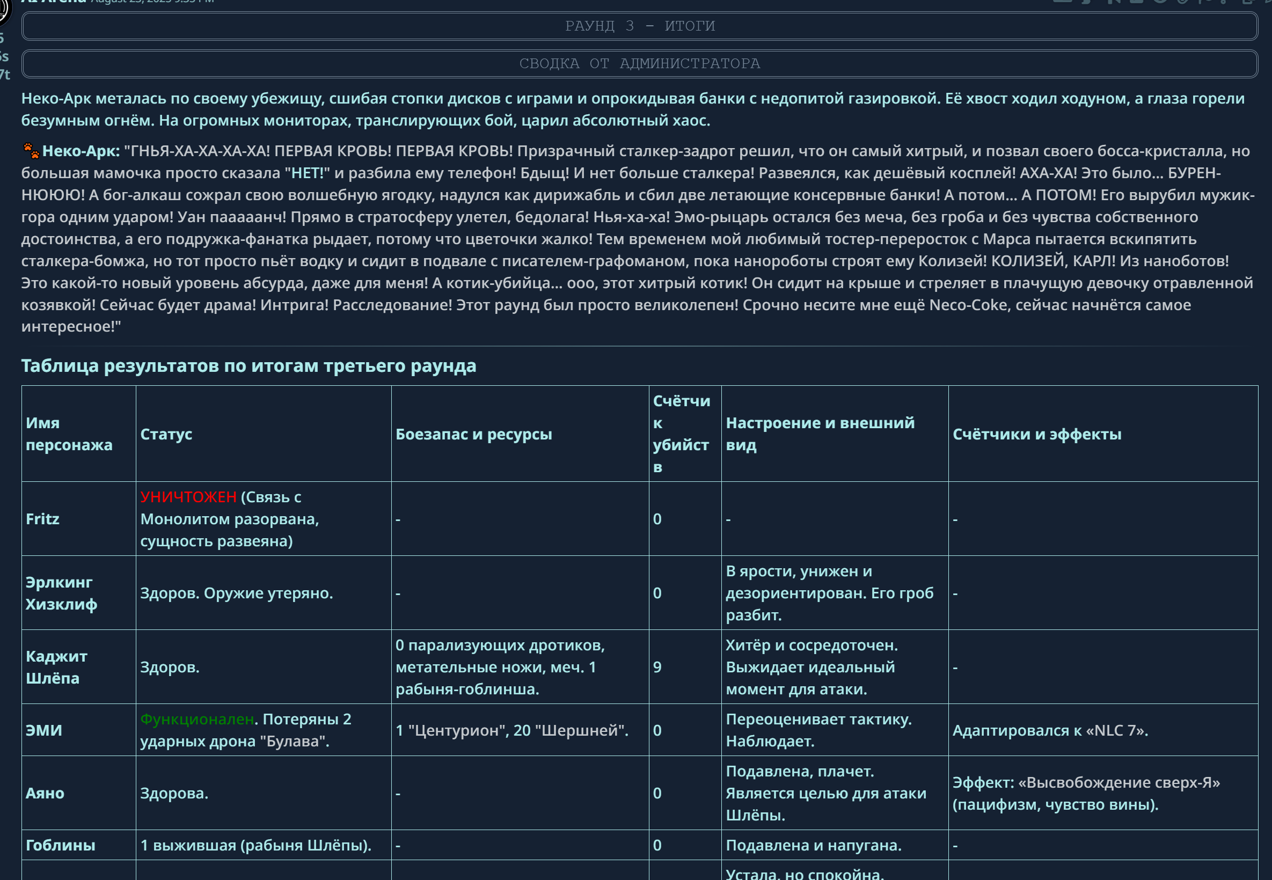
Task: Click the red УНИЧТОЖЕН status text
Action: pyautogui.click(x=188, y=497)
